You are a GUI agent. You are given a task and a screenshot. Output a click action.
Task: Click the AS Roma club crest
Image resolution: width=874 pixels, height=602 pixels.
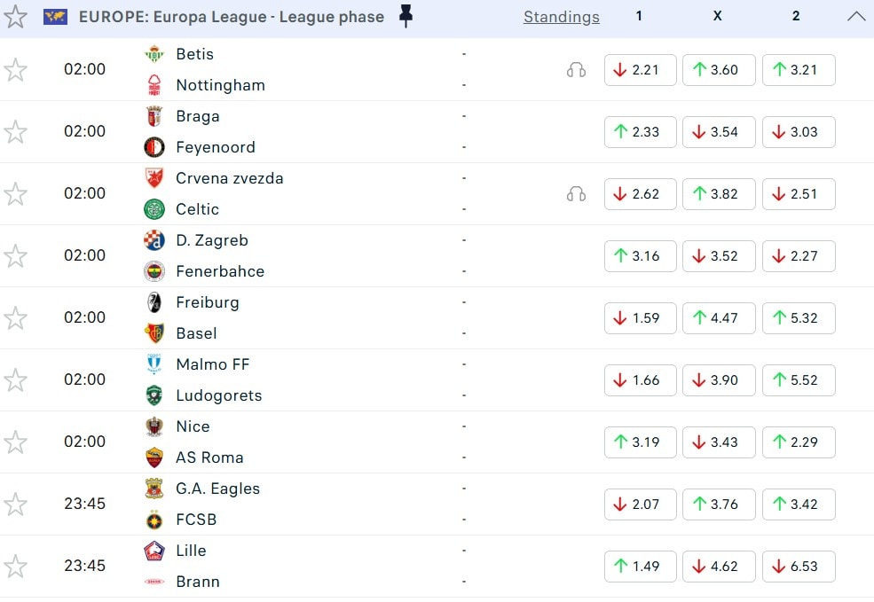pyautogui.click(x=154, y=457)
